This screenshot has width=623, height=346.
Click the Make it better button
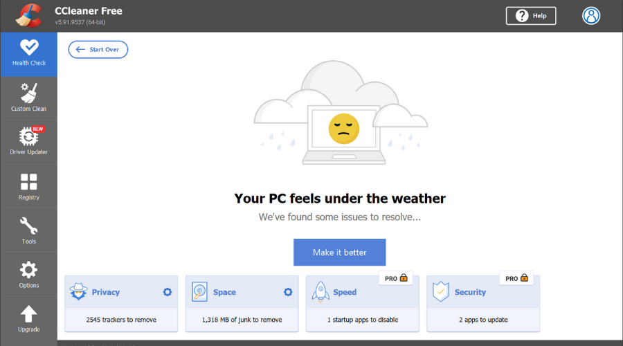point(340,253)
